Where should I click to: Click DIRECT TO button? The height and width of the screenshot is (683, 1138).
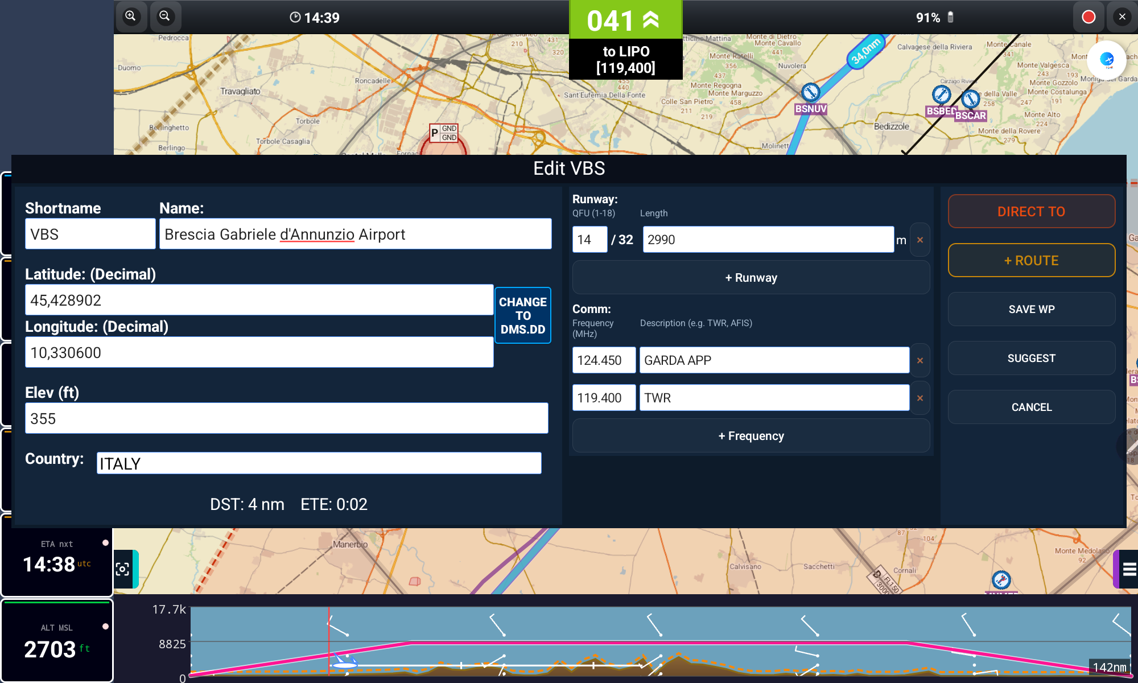point(1031,212)
